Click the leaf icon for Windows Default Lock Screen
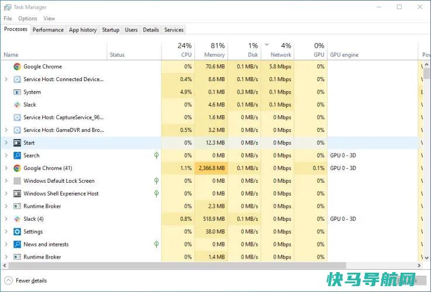Image resolution: width=431 pixels, height=292 pixels. (156, 181)
